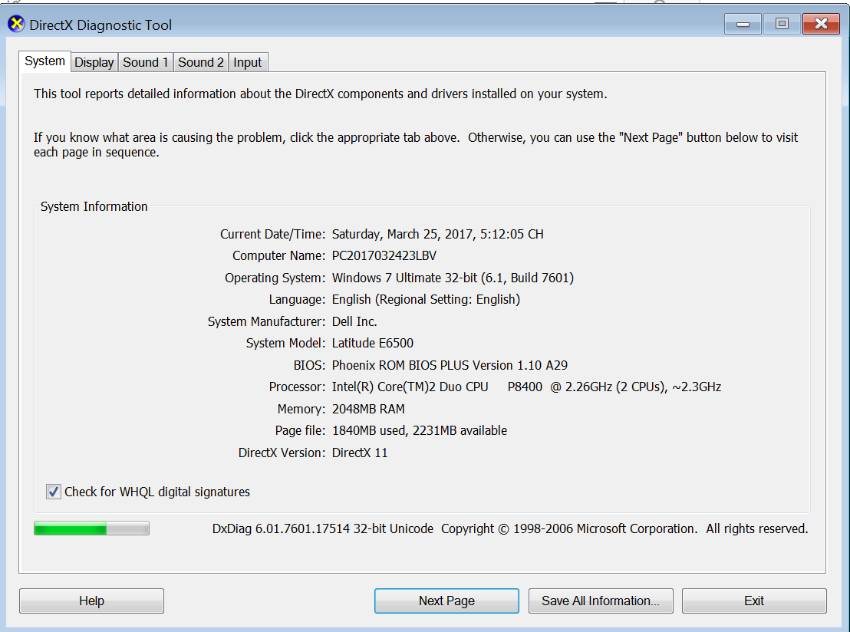Viewport: 850px width, 632px height.
Task: Switch to the Display tab
Action: 94,63
